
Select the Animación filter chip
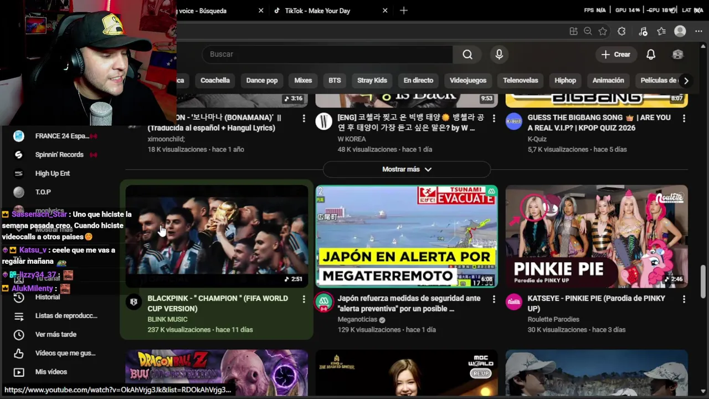coord(608,80)
